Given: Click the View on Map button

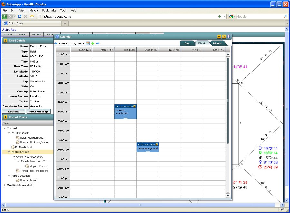Looking at the screenshot, I should coord(39,111).
